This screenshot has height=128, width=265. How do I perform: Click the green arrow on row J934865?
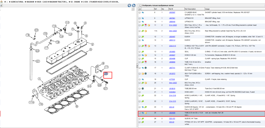click(x=143, y=52)
